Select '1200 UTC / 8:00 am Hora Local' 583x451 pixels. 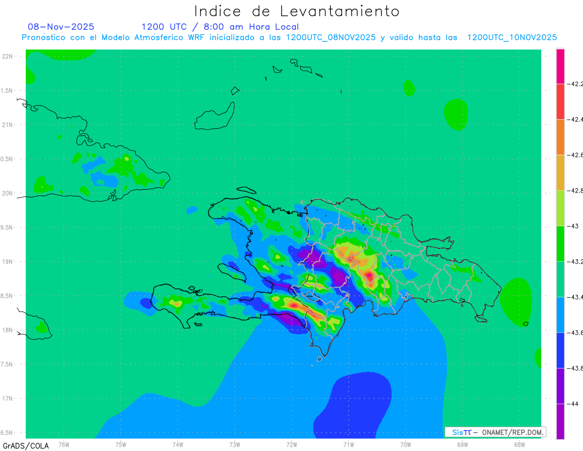(220, 27)
